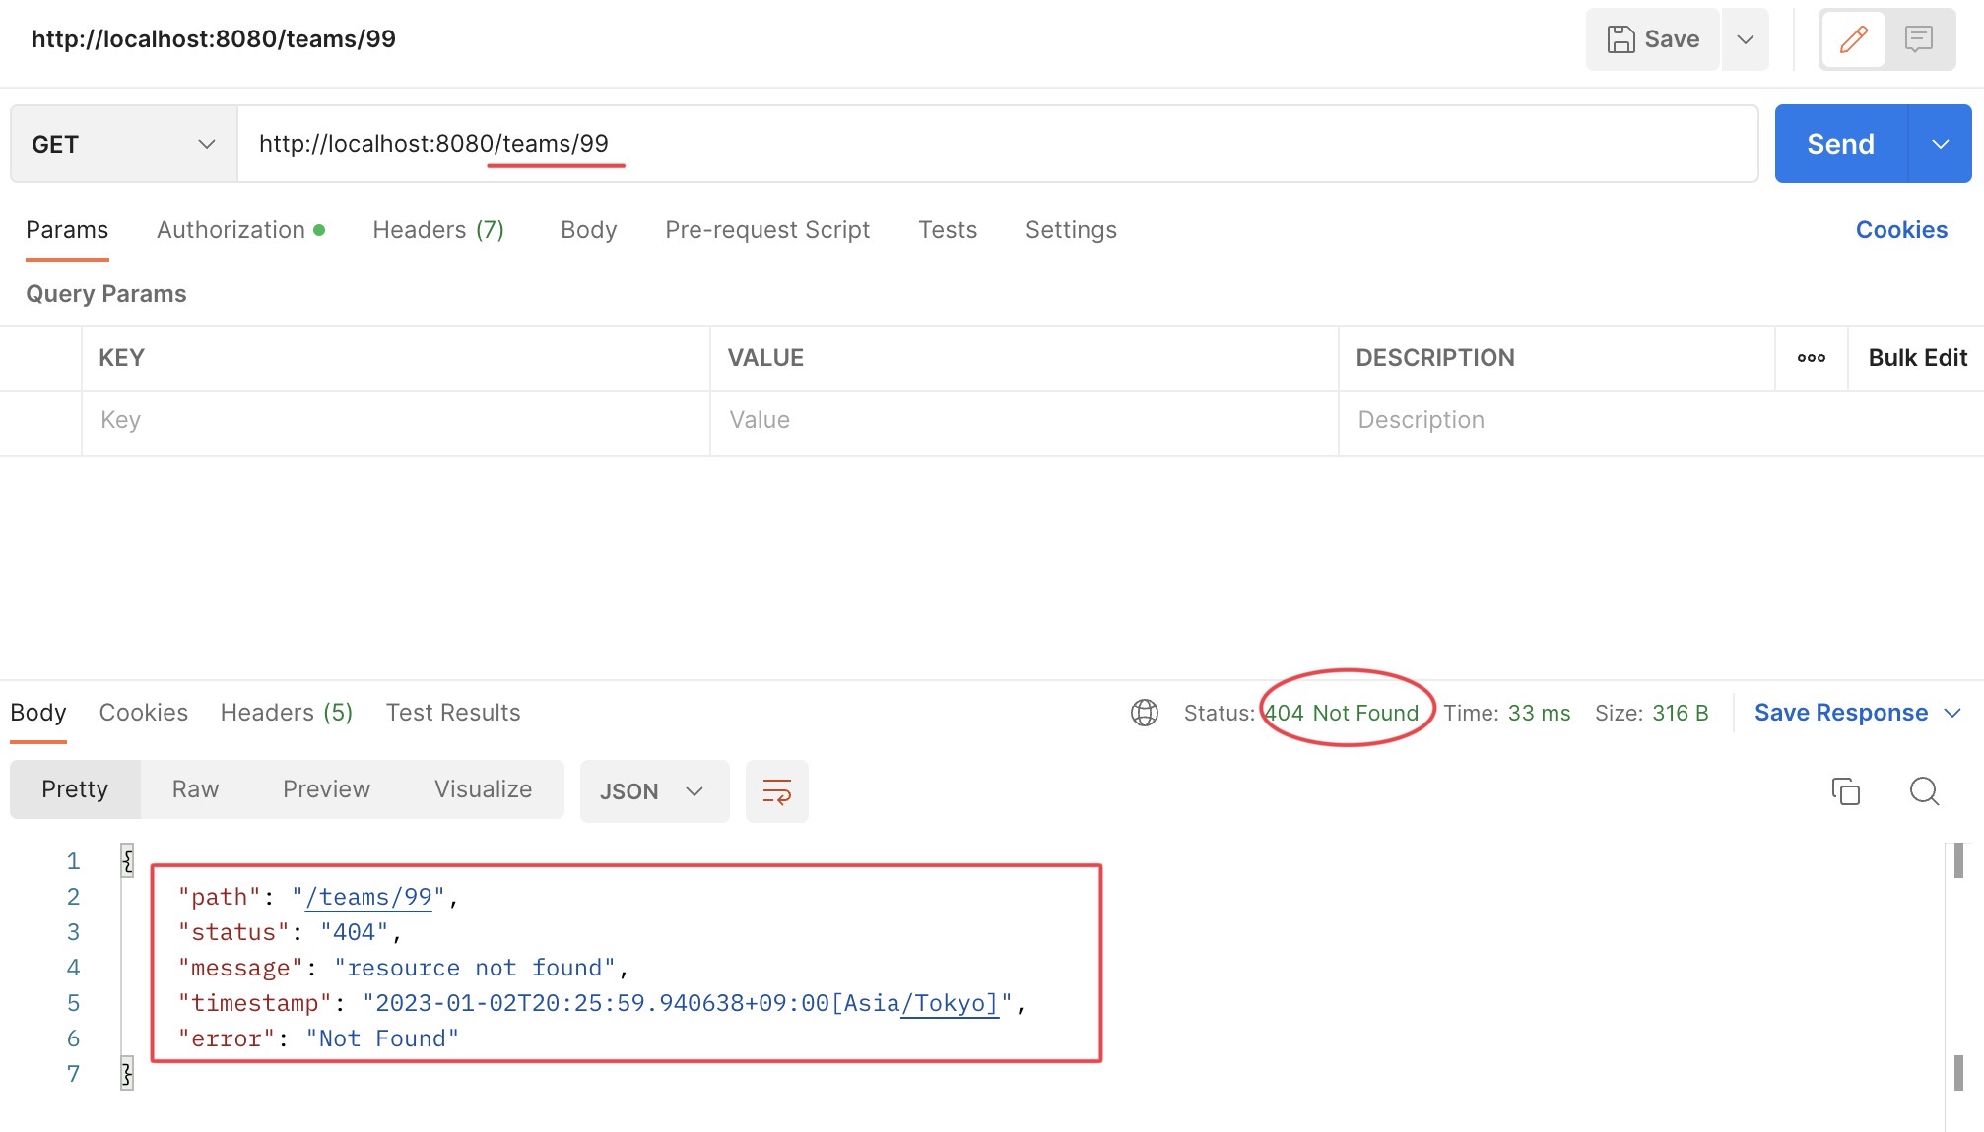The height and width of the screenshot is (1132, 1984).
Task: Expand the Save options dropdown arrow
Action: pyautogui.click(x=1745, y=39)
